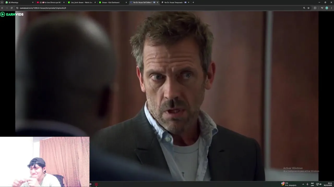
Task: Go forward to the next page
Action: pyautogui.click(x=7, y=8)
